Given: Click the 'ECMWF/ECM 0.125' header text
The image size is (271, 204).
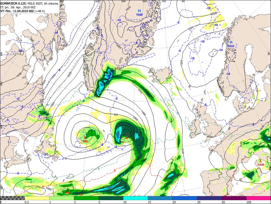Looking at the screenshot, I should tap(14, 4).
